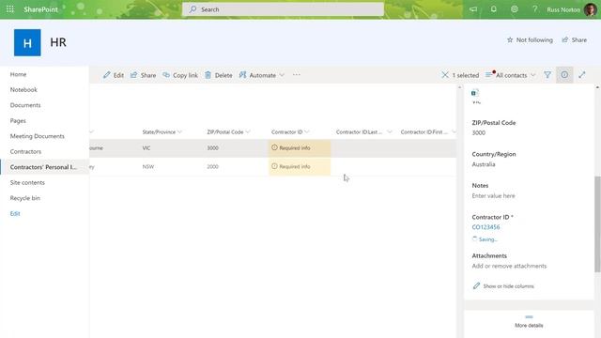Click the Edit link under navigation

[15, 213]
